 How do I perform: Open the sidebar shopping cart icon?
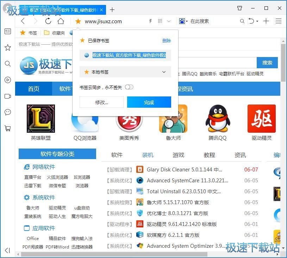tap(8, 128)
